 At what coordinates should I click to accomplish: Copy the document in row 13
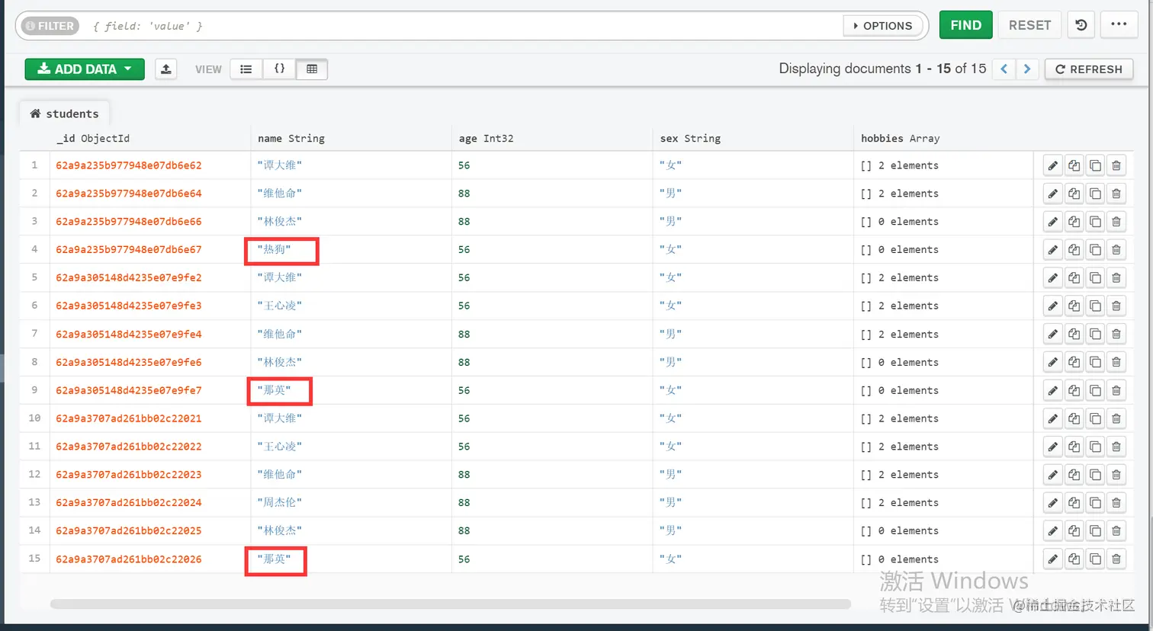[x=1074, y=503]
